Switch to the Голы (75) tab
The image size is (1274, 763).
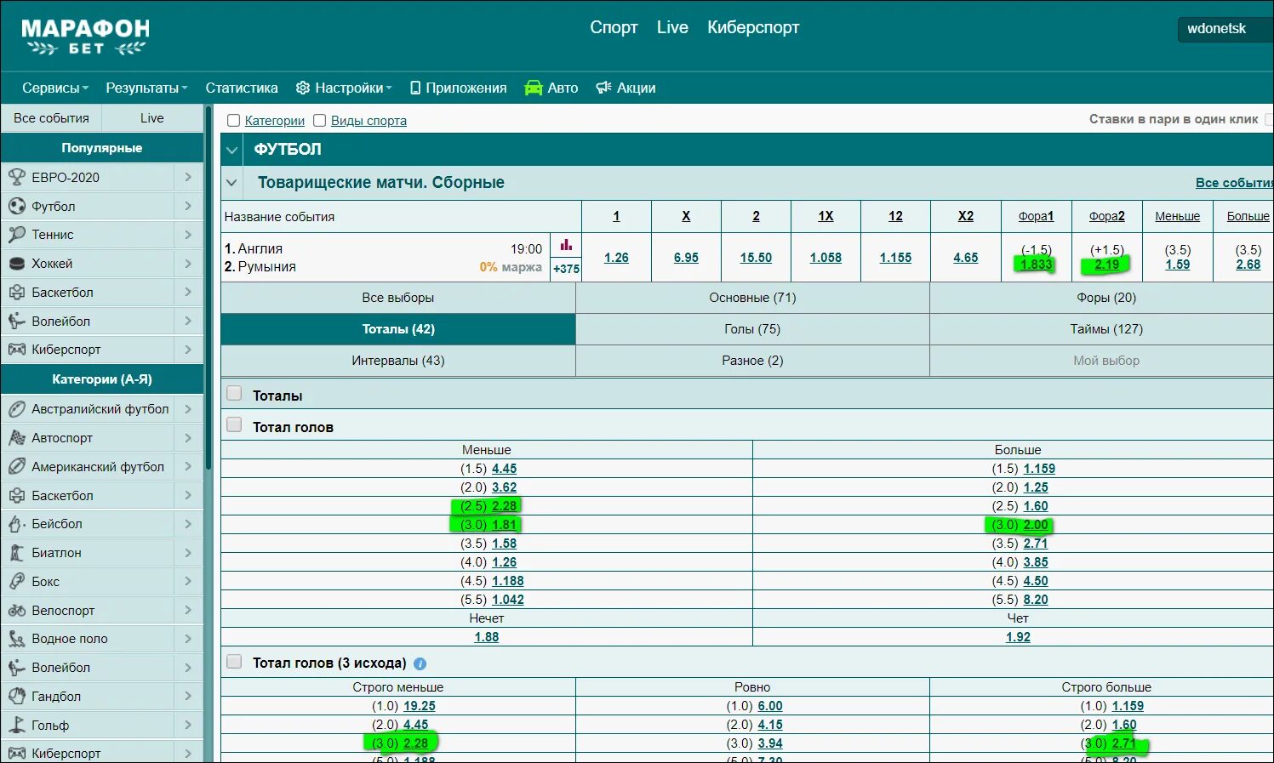[x=752, y=329]
